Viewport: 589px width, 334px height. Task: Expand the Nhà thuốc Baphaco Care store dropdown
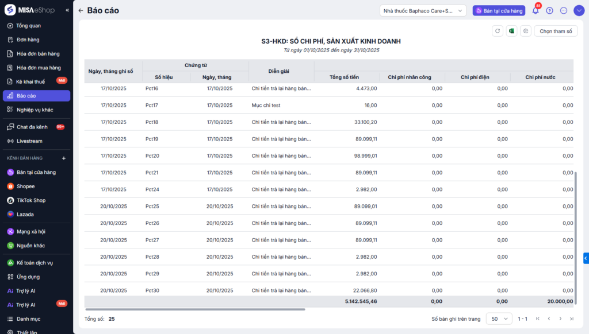423,10
